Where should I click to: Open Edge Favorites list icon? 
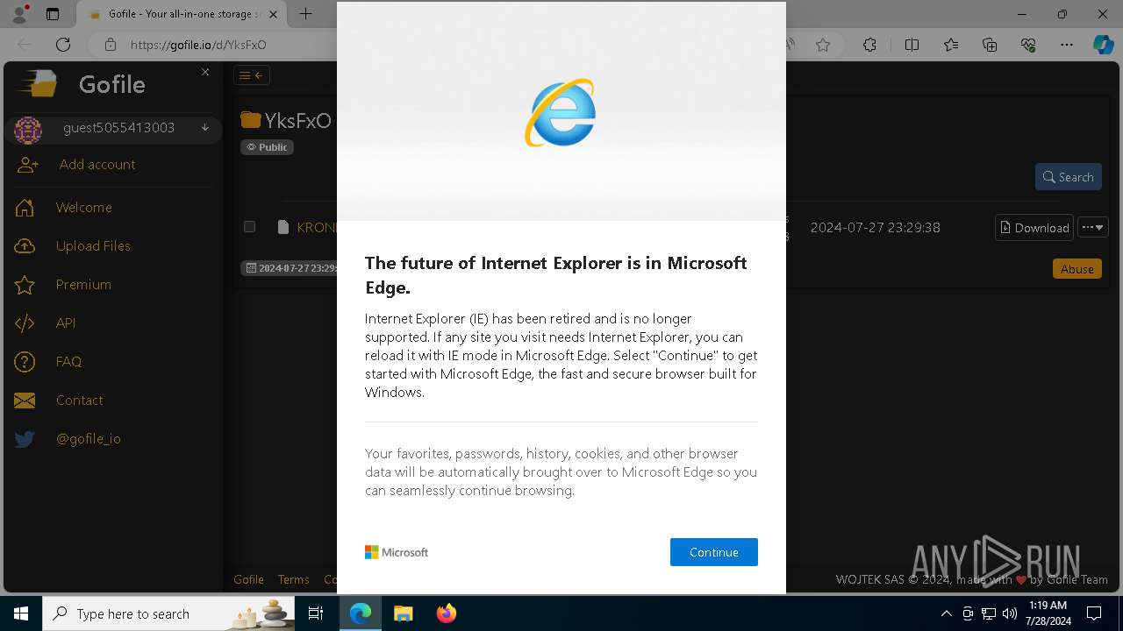tap(951, 45)
